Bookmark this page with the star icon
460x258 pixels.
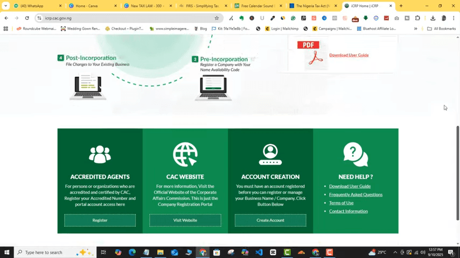pyautogui.click(x=217, y=18)
